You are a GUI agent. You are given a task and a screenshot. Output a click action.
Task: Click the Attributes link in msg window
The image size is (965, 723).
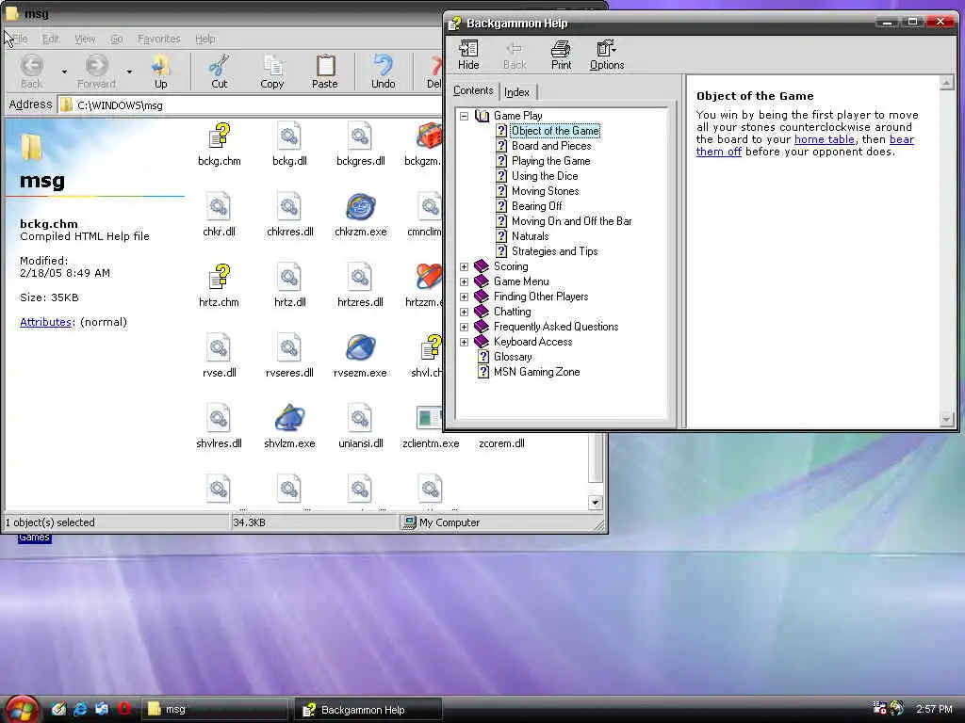point(45,322)
